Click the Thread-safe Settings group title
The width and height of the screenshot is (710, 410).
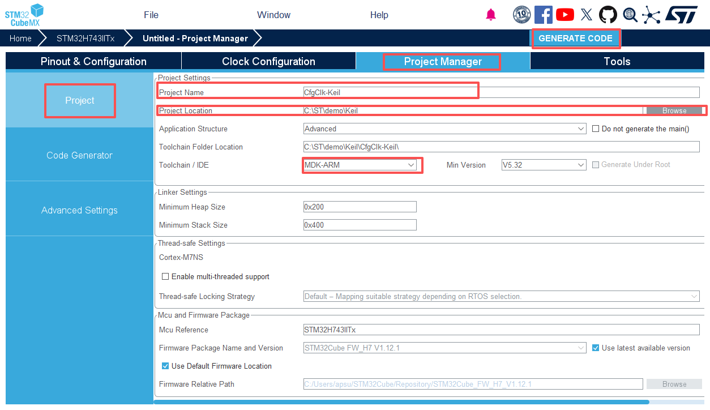pos(191,243)
